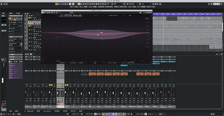Click Pro-Q next preset arrow
Image resolution: width=224 pixels, height=116 pixels.
pyautogui.click(x=124, y=15)
